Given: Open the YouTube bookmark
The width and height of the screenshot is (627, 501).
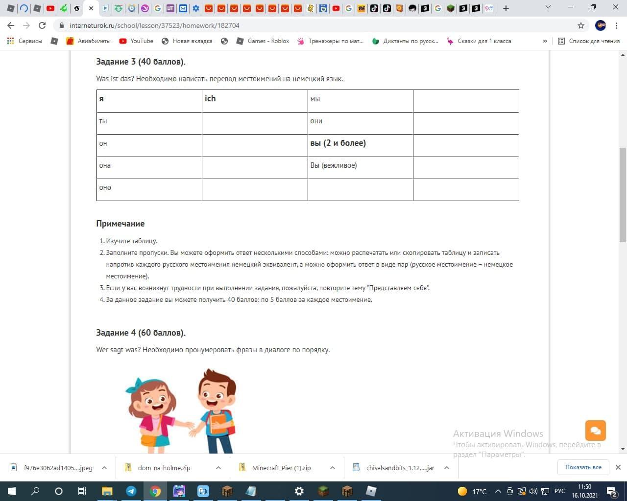Looking at the screenshot, I should tap(136, 41).
